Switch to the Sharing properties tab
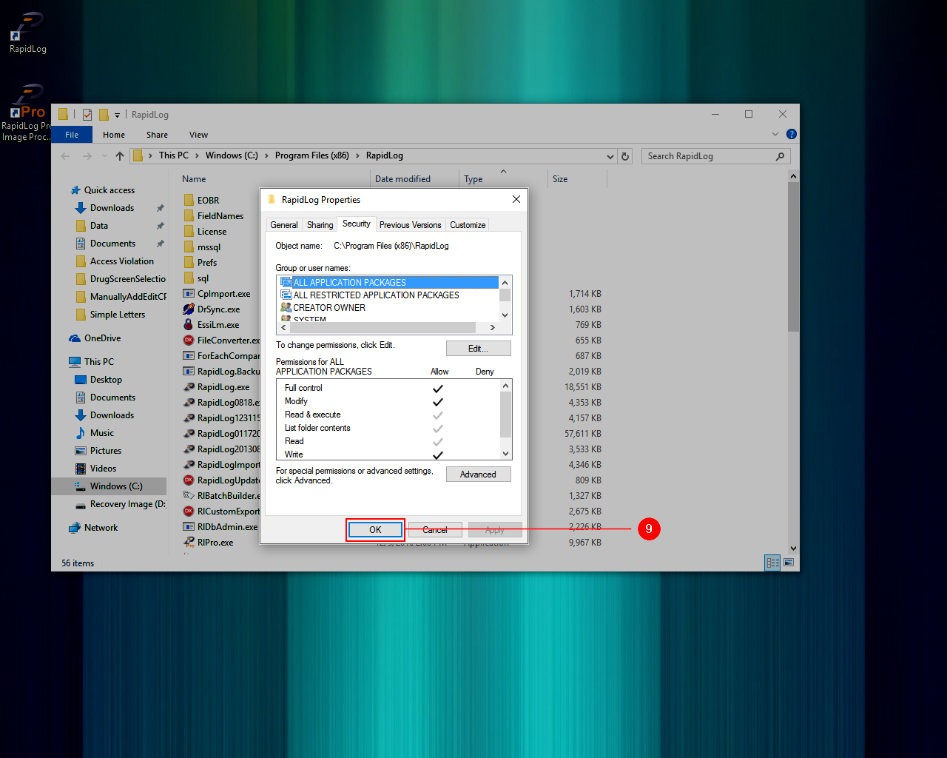 (x=320, y=225)
